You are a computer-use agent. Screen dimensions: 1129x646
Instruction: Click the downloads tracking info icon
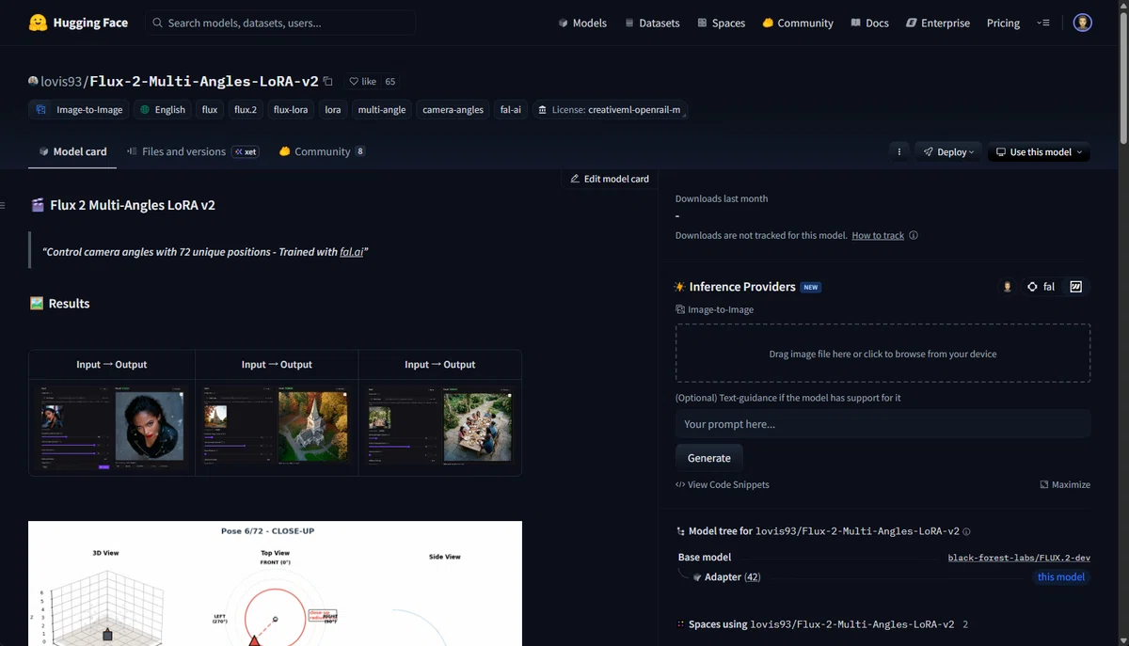(914, 235)
